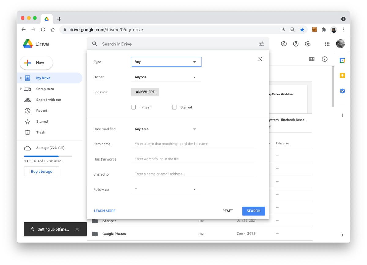
Task: Open the LEARN MORE link
Action: click(105, 211)
